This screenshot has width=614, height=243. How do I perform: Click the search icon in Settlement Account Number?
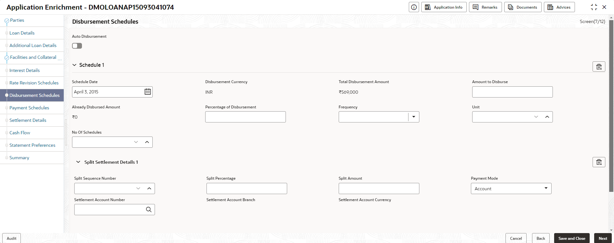(x=149, y=209)
